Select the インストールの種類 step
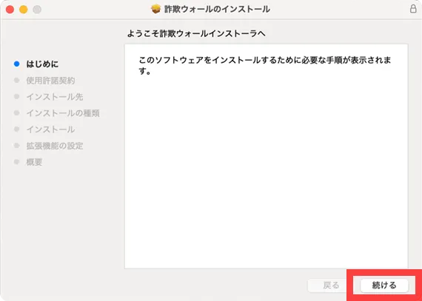The width and height of the screenshot is (422, 301). 63,113
